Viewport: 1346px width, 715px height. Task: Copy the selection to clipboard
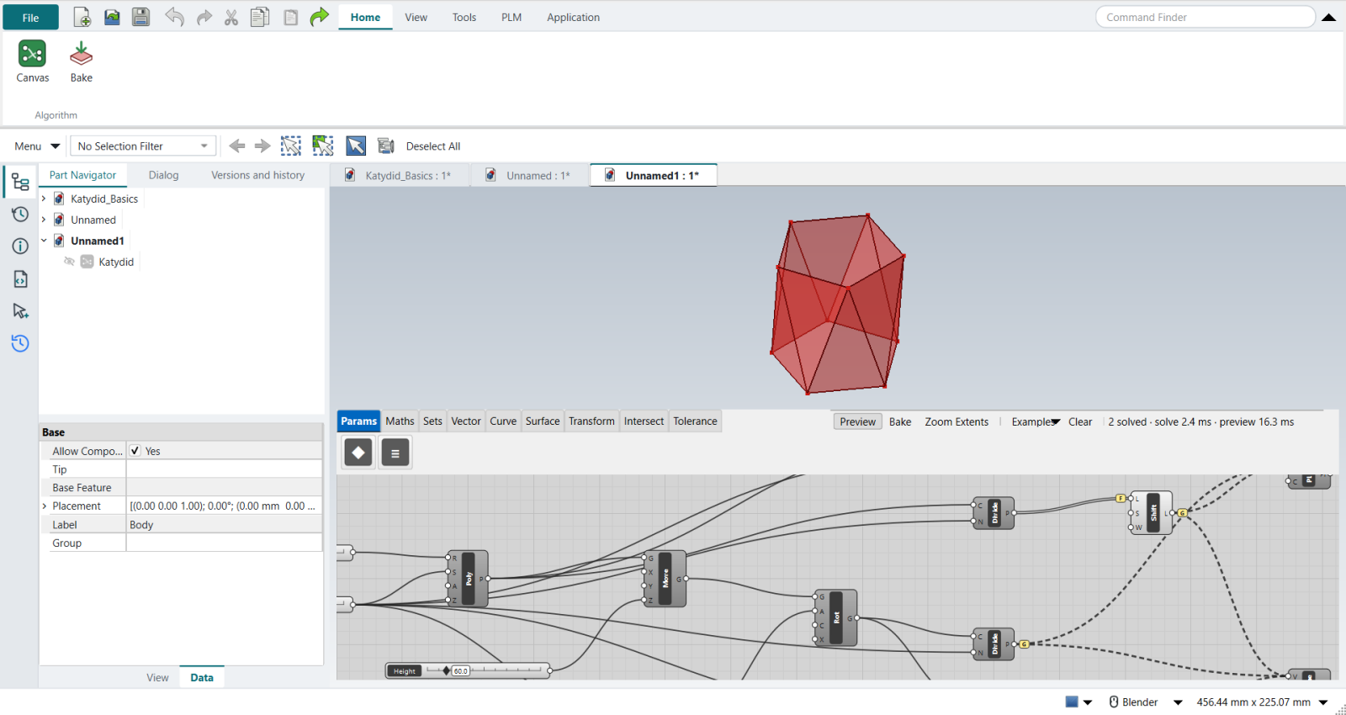click(x=260, y=17)
